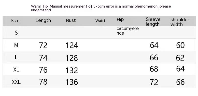Viewport: 198px width, 96px height.
Task: Click the Sleeve length header
Action: [153, 22]
